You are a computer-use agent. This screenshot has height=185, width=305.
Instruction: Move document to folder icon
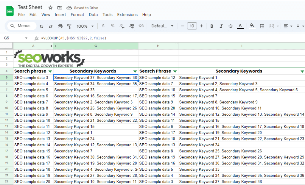coord(60,7)
